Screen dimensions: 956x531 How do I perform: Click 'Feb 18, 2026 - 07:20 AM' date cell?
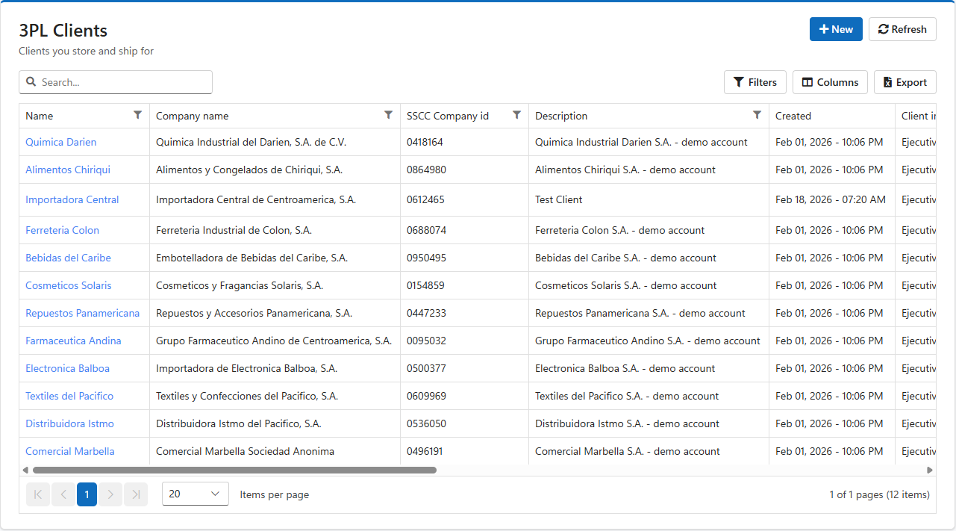(832, 199)
